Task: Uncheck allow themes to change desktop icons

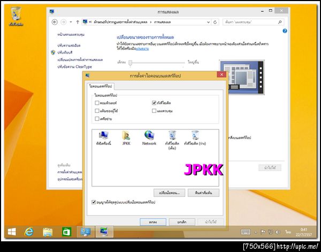Action: [x=94, y=202]
